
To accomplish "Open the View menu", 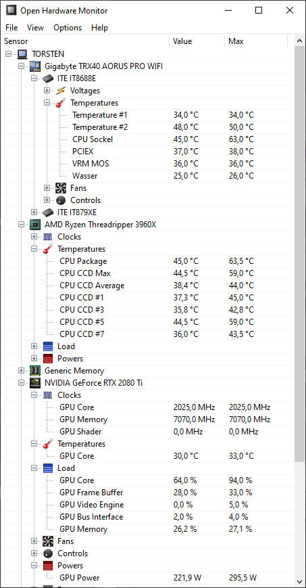I will 36,28.
